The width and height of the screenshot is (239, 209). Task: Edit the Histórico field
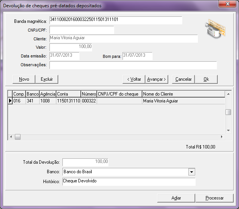[129, 182]
